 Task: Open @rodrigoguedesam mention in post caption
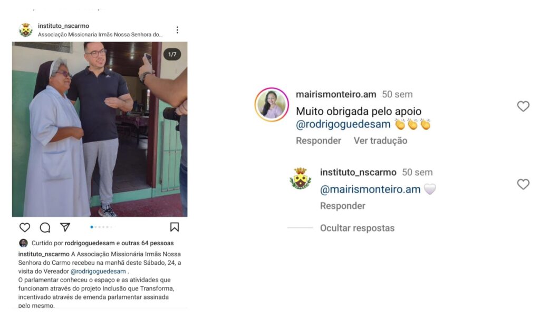tap(98, 271)
